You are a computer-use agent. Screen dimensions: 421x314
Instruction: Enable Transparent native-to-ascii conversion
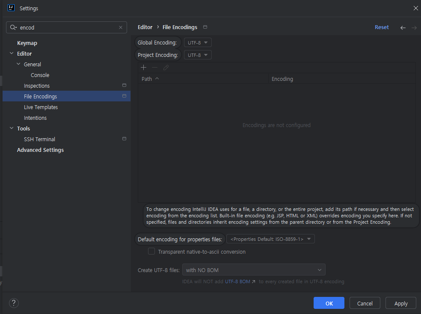(151, 252)
